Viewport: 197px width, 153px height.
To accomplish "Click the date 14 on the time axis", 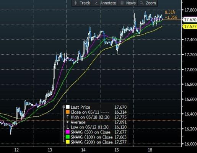I will point(83,150).
